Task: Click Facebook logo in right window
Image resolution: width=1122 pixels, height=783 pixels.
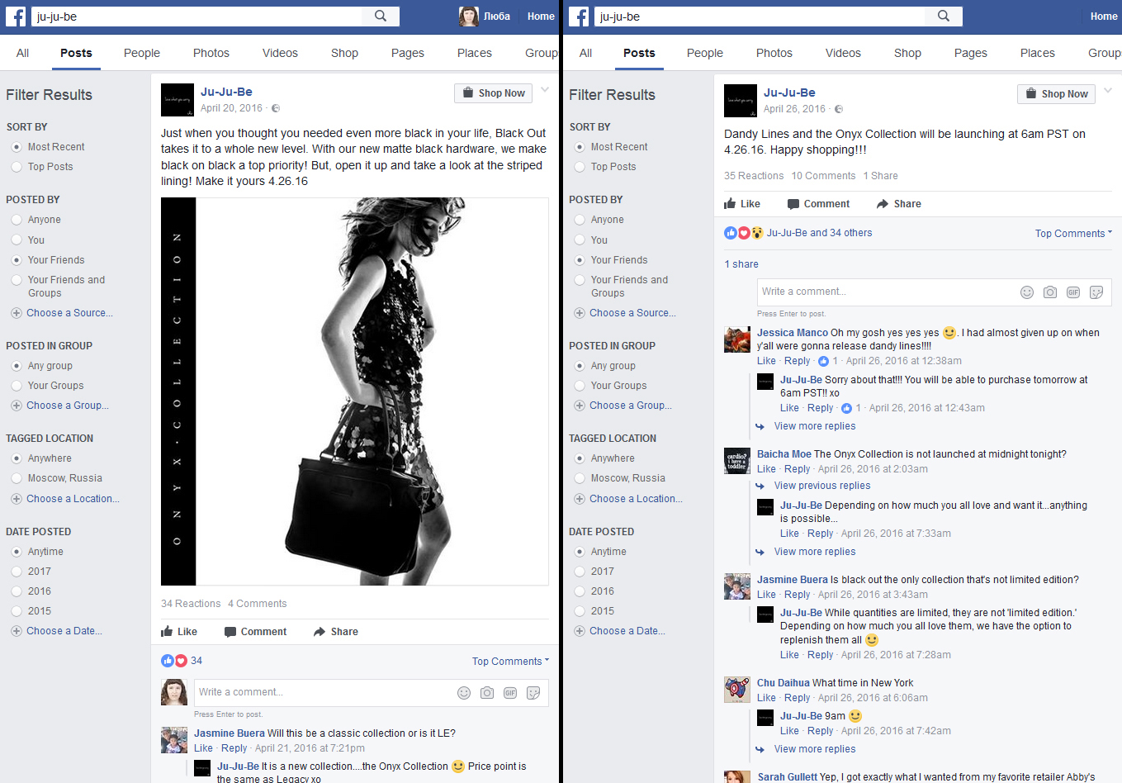Action: pos(579,17)
